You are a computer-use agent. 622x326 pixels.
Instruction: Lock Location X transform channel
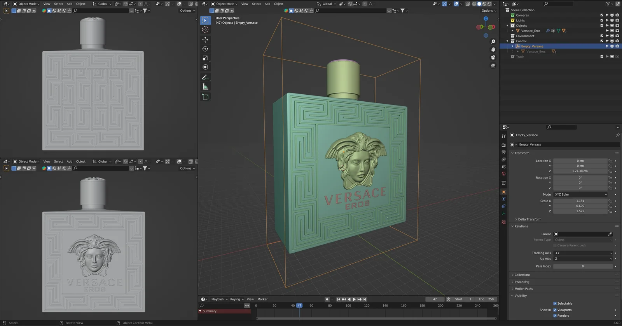tap(610, 161)
